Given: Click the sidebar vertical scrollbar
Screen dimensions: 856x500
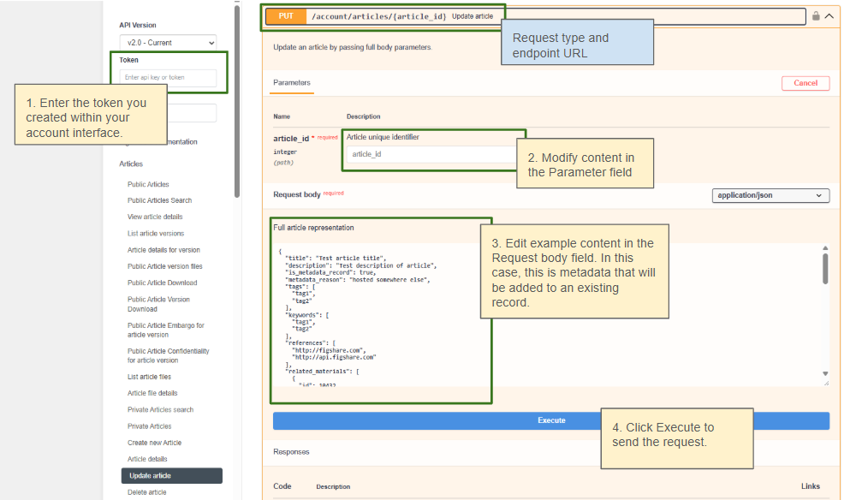Looking at the screenshot, I should pyautogui.click(x=237, y=101).
